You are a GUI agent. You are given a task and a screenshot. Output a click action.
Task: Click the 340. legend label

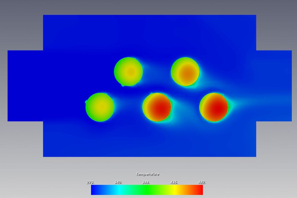point(118,182)
